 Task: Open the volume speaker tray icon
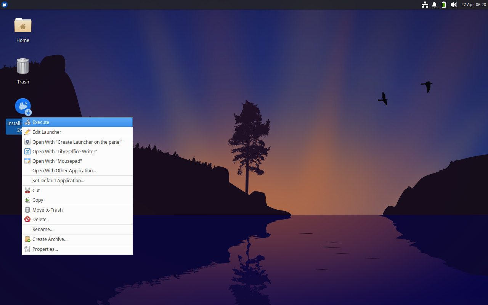(x=454, y=5)
